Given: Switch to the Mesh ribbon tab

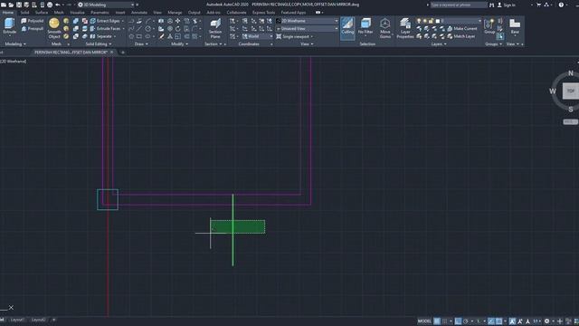Looking at the screenshot, I should pyautogui.click(x=59, y=12).
